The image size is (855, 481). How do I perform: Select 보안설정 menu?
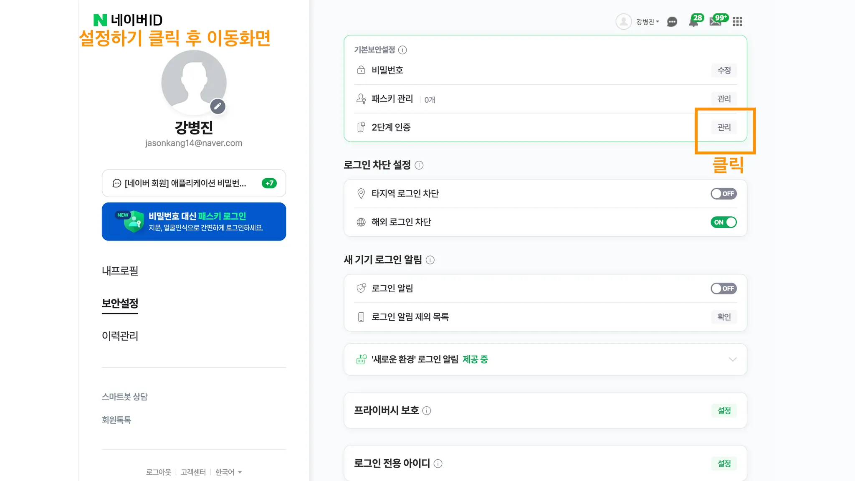coord(120,303)
